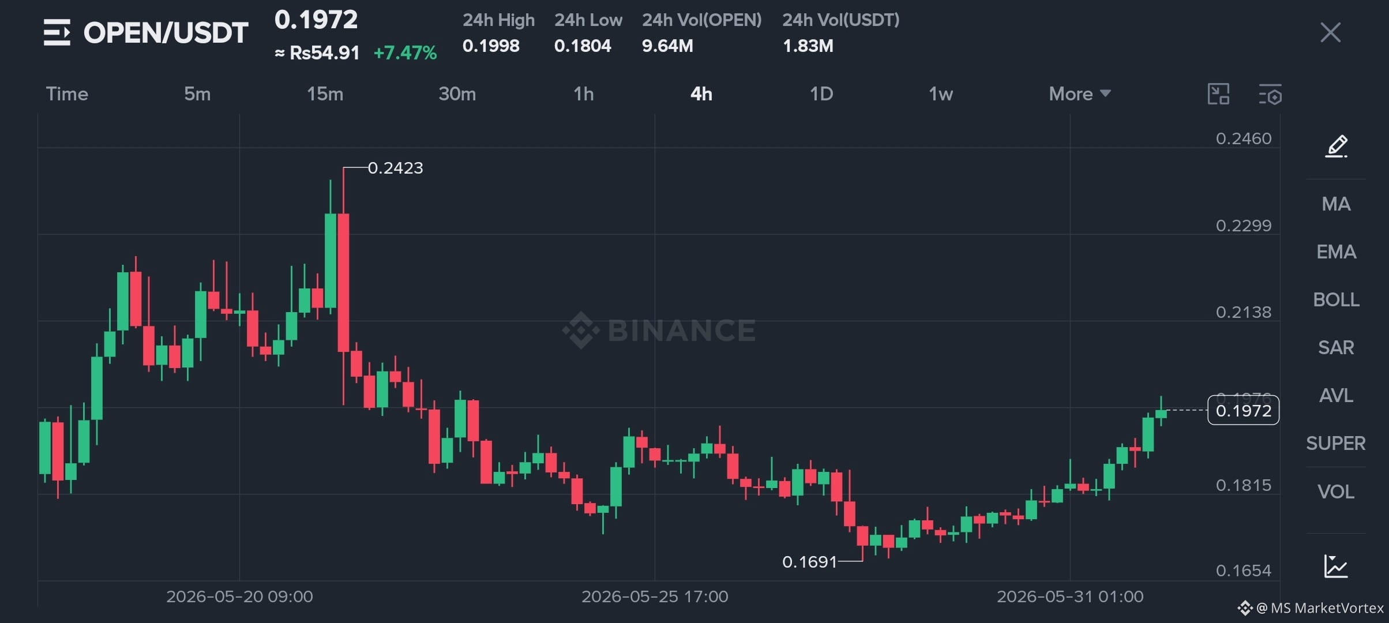This screenshot has height=623, width=1389.
Task: Close the full-screen chart view
Action: point(1331,32)
